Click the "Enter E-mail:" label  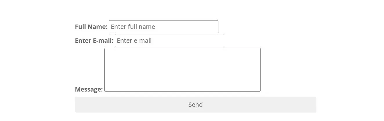[94, 40]
